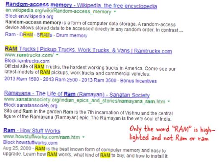This screenshot has height=164, width=219.
Task: Expand the dropdown arrow next to howstuffworks.com URL
Action: coord(83,137)
